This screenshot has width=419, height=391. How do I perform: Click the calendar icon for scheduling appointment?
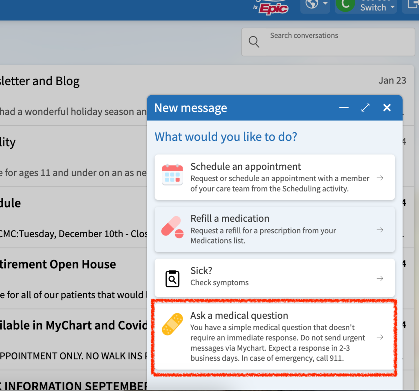[x=172, y=174]
